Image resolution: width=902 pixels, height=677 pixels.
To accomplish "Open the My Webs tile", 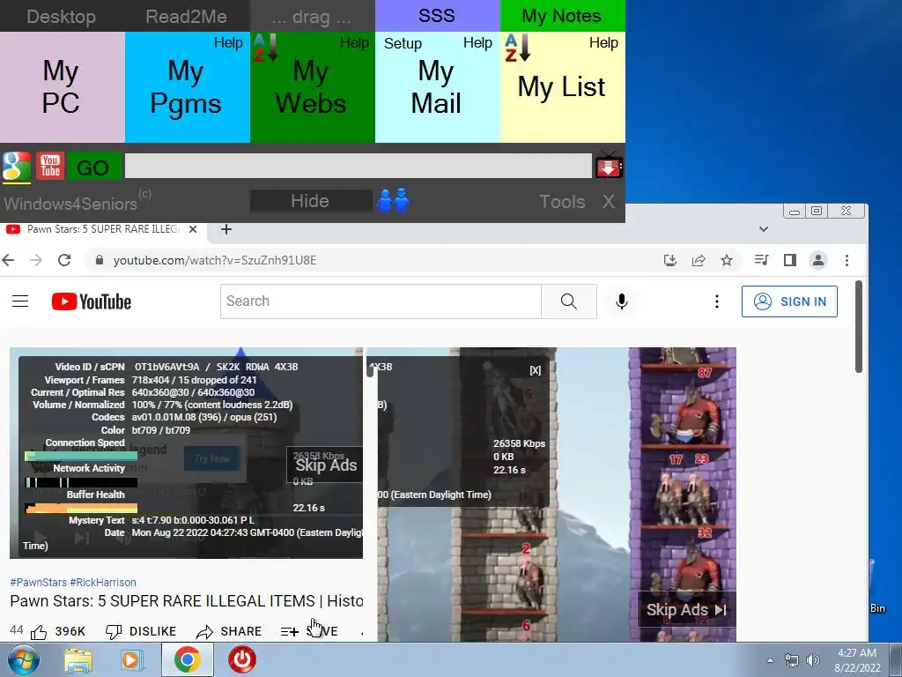I will (311, 87).
